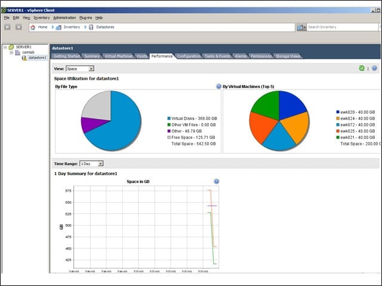
Task: Switch to the Getting Started tab
Action: click(66, 56)
